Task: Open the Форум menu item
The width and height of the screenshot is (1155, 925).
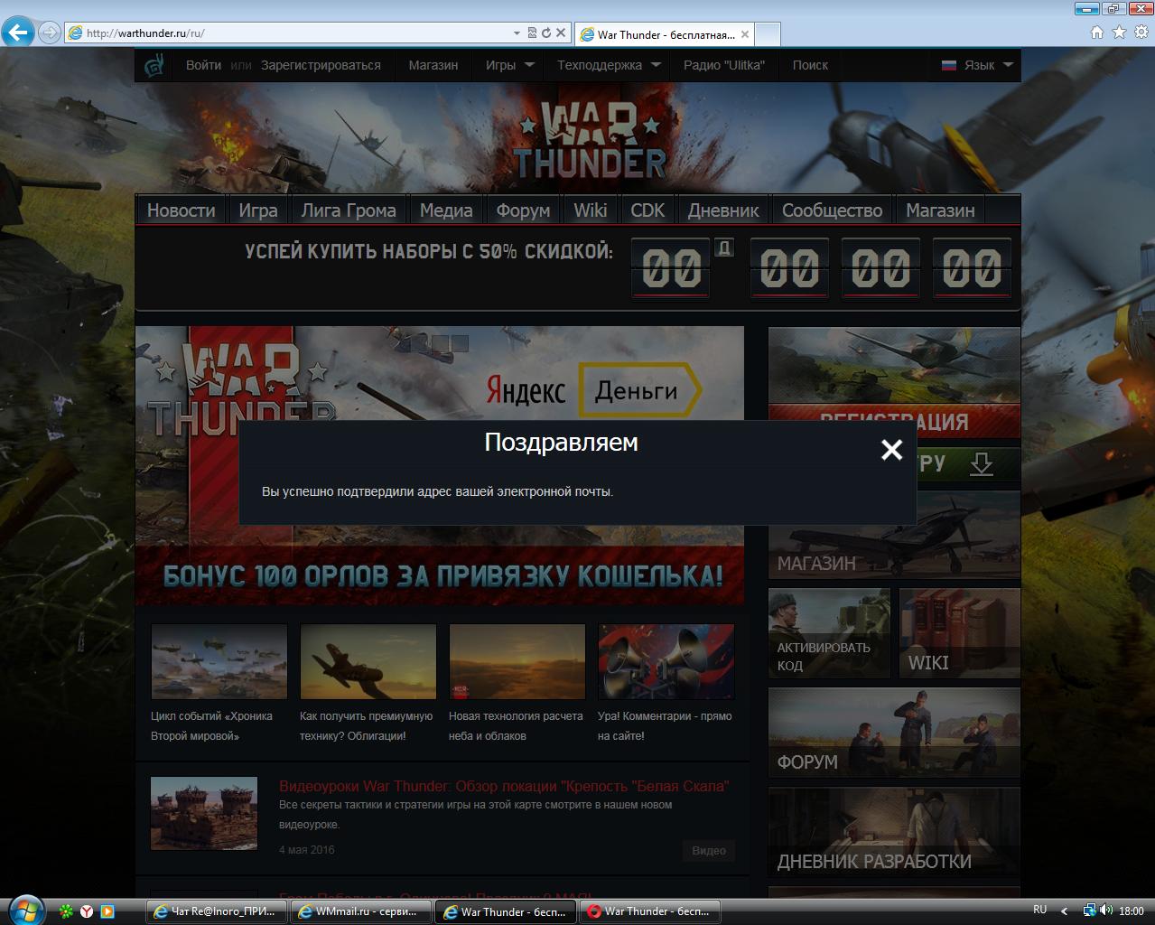Action: coord(523,210)
